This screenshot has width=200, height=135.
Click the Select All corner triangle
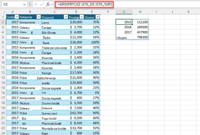click(x=4, y=12)
